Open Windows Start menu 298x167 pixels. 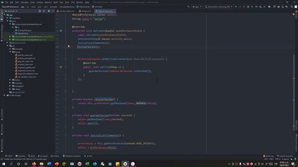4,164
